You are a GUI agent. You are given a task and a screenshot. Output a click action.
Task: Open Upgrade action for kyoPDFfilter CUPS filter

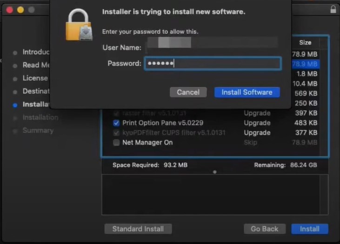pos(257,132)
